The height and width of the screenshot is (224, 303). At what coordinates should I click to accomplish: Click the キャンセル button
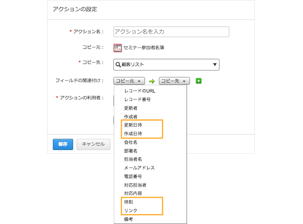click(93, 144)
